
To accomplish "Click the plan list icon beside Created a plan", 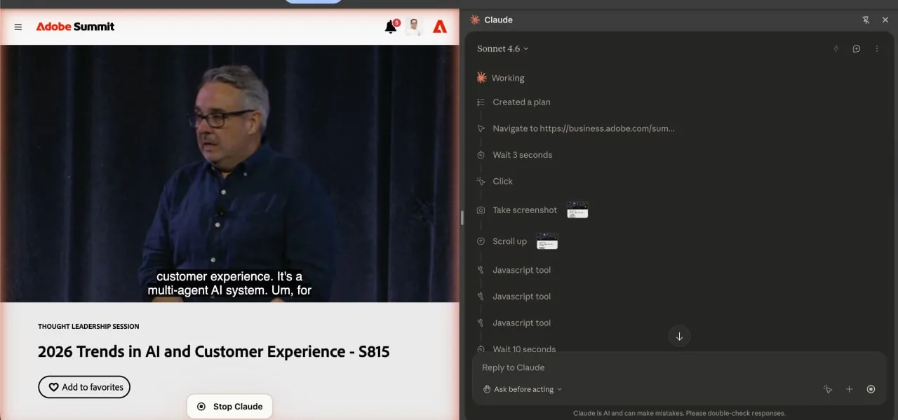I will point(481,102).
